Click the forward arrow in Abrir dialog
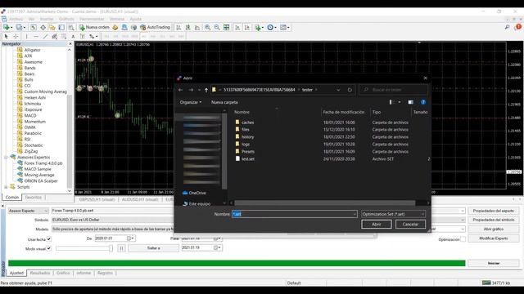 click(191, 90)
